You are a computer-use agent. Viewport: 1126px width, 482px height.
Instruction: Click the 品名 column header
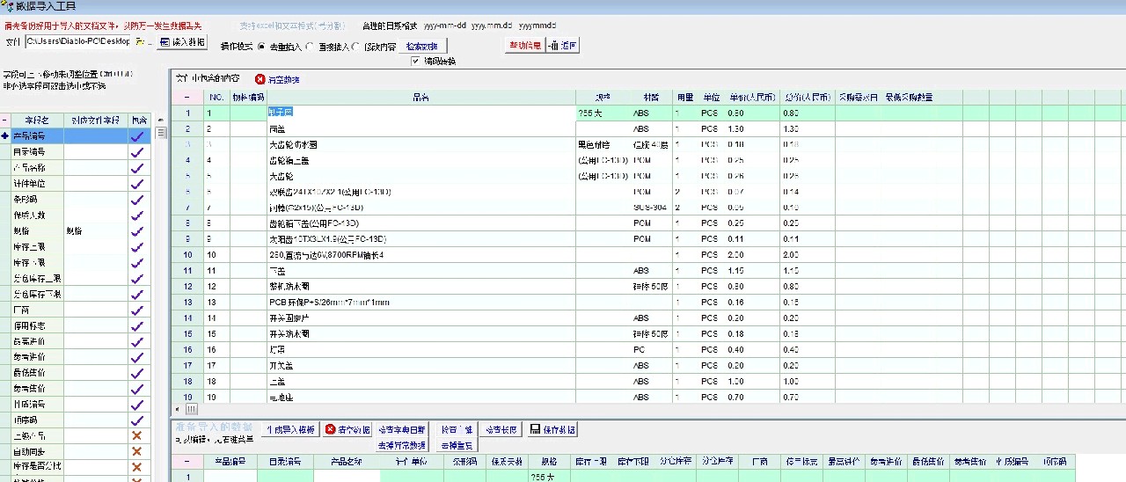coord(420,98)
